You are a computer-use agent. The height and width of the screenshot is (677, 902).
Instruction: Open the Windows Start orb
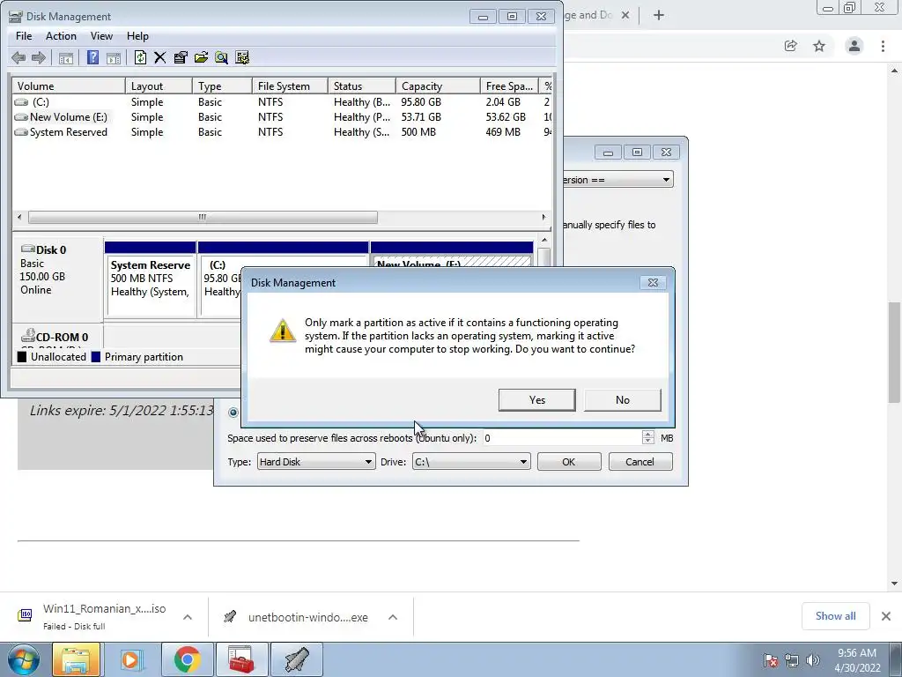tap(23, 659)
